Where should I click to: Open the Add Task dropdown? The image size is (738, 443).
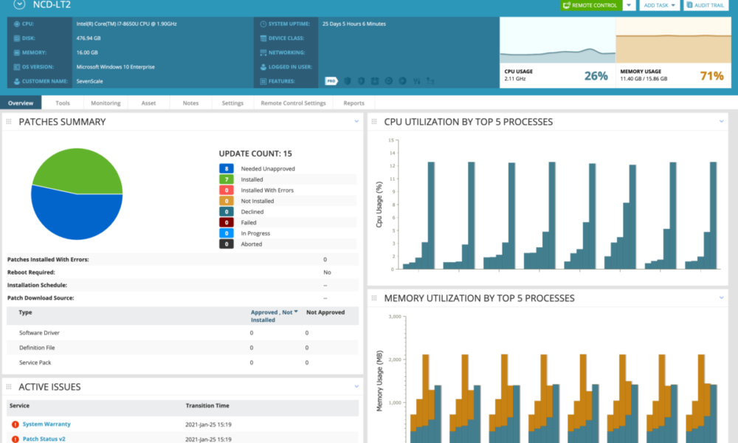[x=660, y=5]
